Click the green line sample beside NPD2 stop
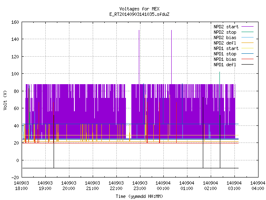 (247, 32)
